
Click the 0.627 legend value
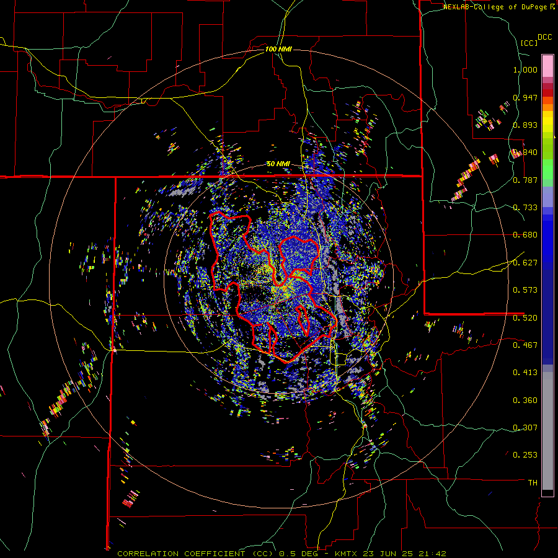[x=525, y=263]
